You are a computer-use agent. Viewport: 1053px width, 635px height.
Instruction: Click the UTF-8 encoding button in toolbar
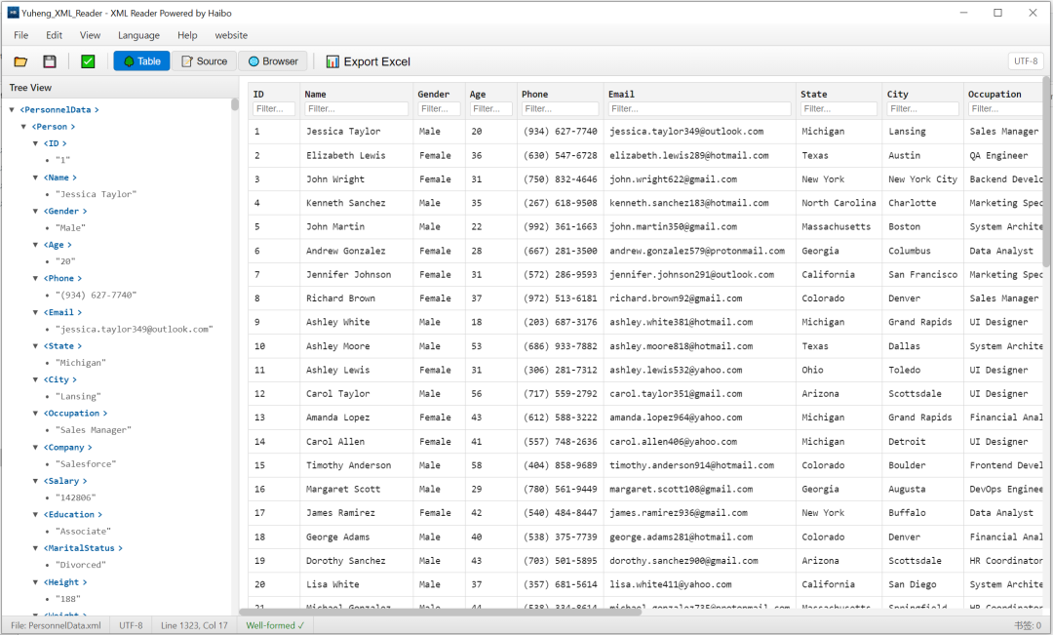coord(1026,61)
